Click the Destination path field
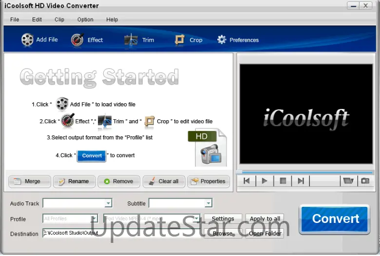The height and width of the screenshot is (256, 380). [122, 233]
